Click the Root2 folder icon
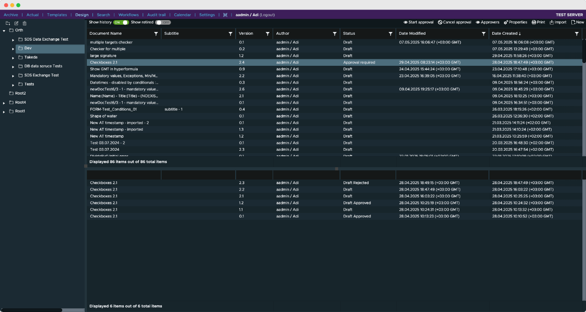This screenshot has width=586, height=312. coord(11,93)
